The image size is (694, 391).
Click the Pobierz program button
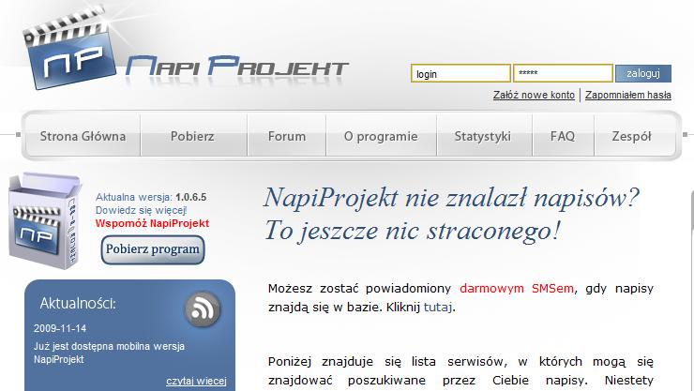click(x=153, y=249)
